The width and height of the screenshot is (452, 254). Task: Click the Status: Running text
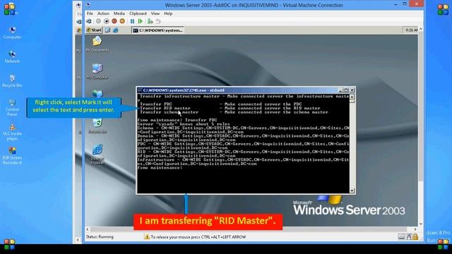coord(100,237)
